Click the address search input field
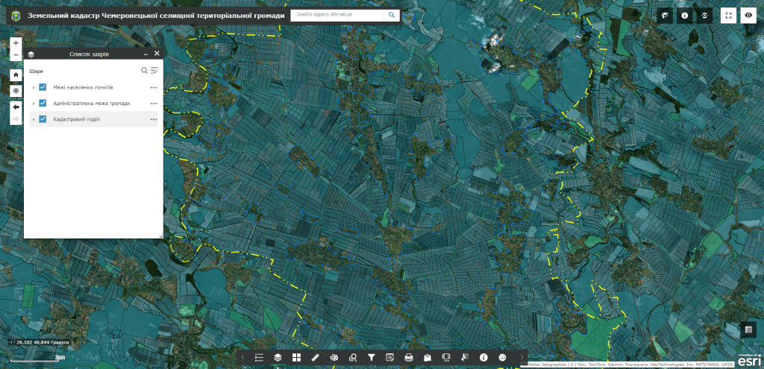Image resolution: width=764 pixels, height=369 pixels. coord(337,15)
